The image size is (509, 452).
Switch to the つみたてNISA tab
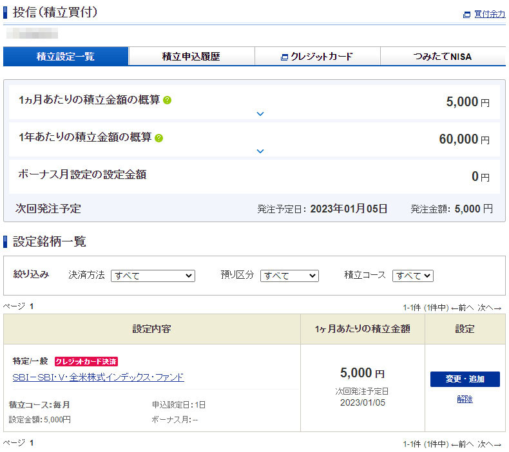(x=443, y=57)
